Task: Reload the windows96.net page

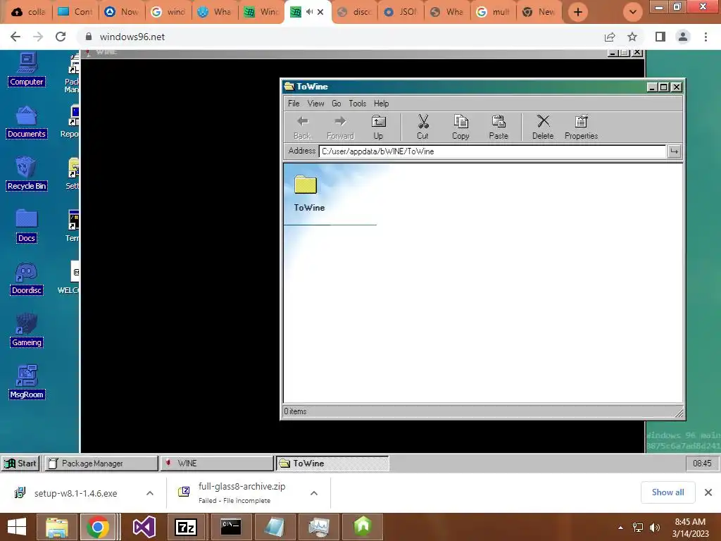Action: 61,37
